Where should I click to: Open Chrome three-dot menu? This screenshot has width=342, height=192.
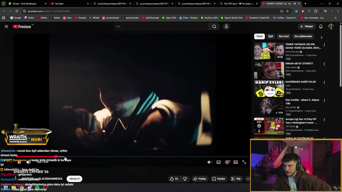[x=339, y=11]
